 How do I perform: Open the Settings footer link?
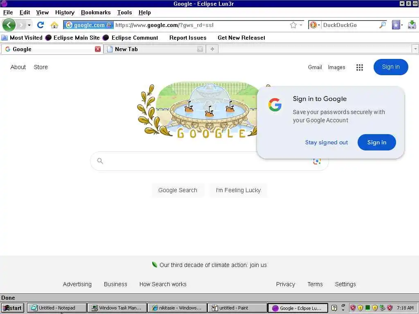point(345,284)
